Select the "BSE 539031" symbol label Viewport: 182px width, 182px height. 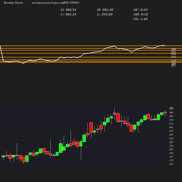[71, 3]
